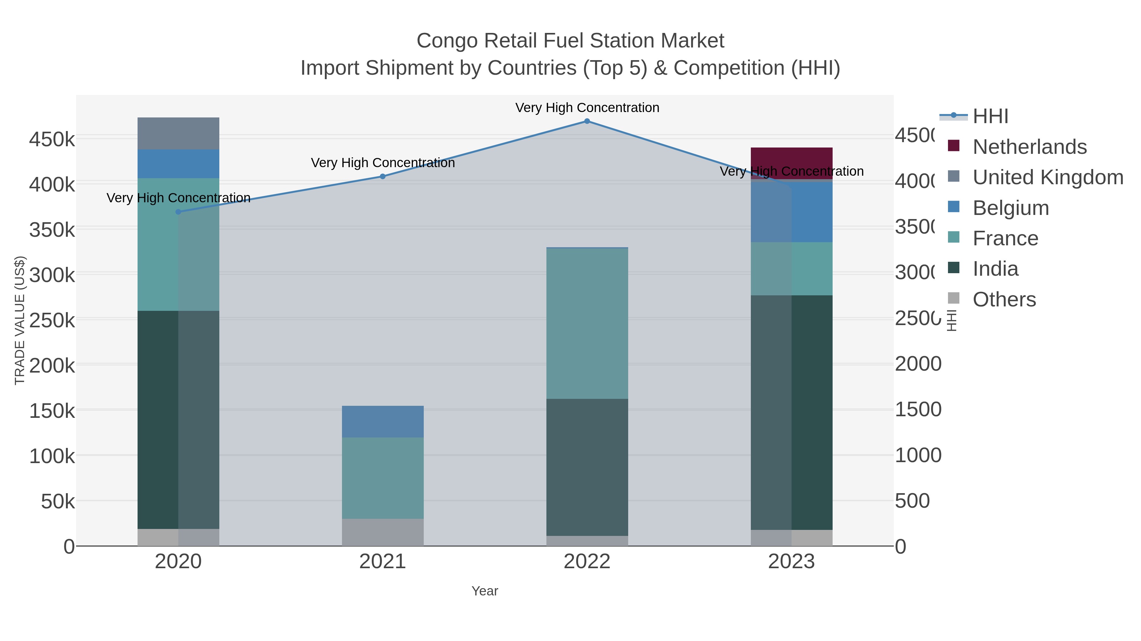The width and height of the screenshot is (1141, 641).
Task: Click the India bar segment in 2022
Action: coord(587,468)
